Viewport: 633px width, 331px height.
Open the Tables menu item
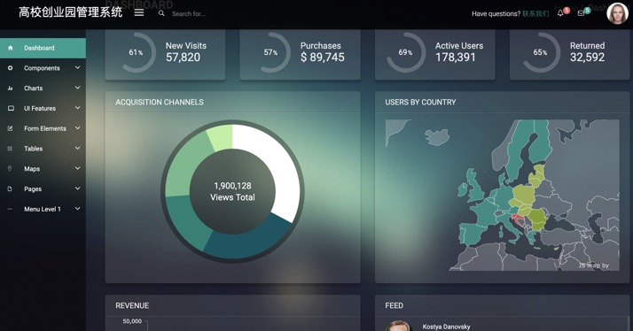coord(43,149)
